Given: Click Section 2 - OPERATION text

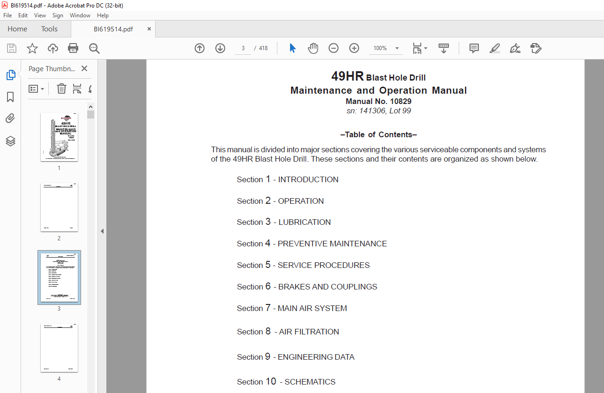Looking at the screenshot, I should pos(280,200).
